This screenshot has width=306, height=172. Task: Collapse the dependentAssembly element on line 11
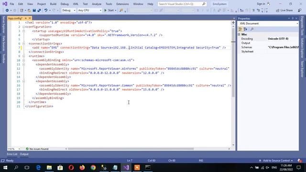click(x=23, y=64)
